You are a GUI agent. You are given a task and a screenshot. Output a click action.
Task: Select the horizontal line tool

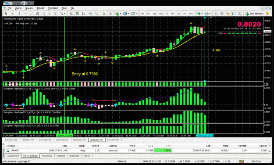pos(25,14)
